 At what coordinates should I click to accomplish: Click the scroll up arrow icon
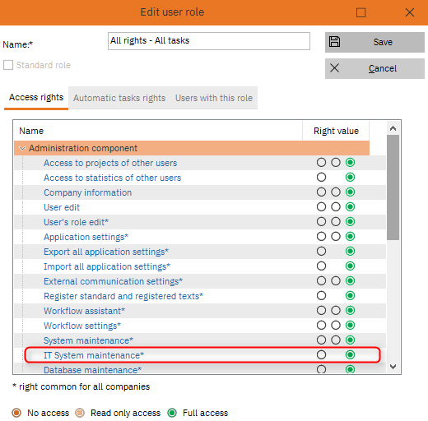393,128
